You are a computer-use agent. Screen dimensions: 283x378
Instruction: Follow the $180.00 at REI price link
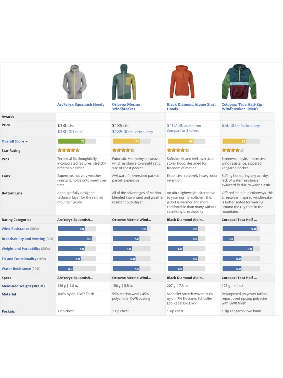70,132
